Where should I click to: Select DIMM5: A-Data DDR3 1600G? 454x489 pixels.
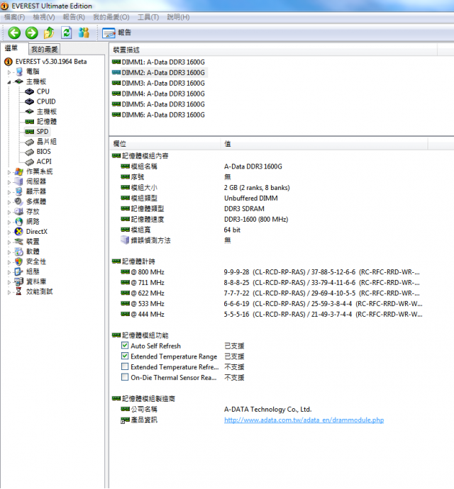[x=159, y=104]
